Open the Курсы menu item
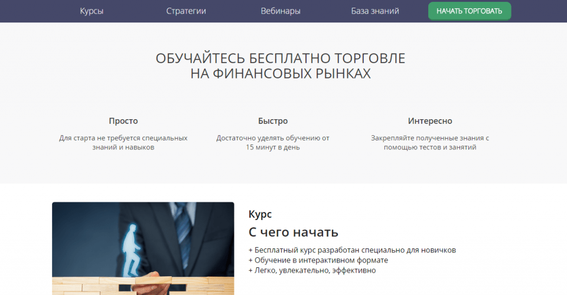This screenshot has height=295, width=567. tap(92, 11)
